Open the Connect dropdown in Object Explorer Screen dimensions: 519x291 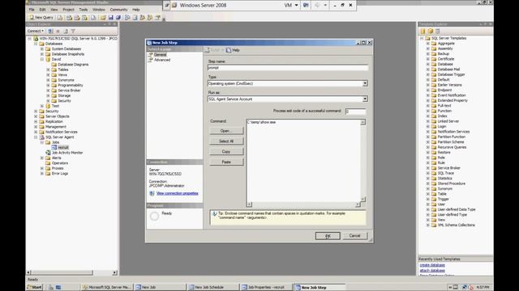tap(36, 31)
